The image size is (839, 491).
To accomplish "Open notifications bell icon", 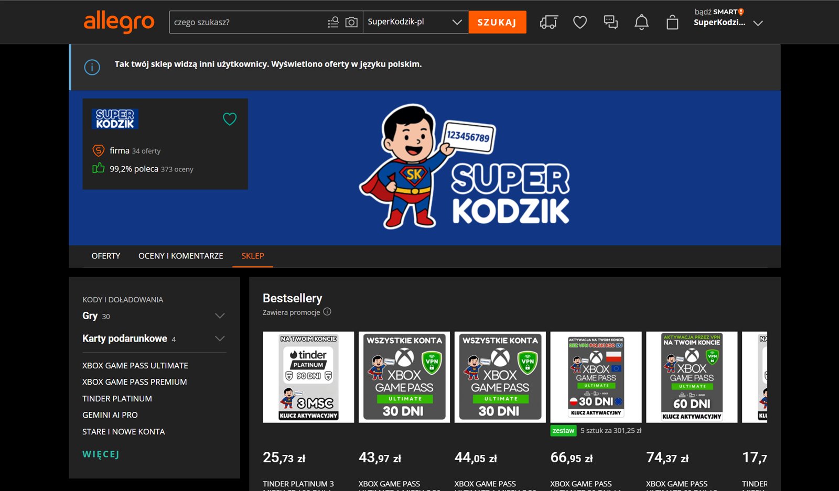I will [x=641, y=22].
